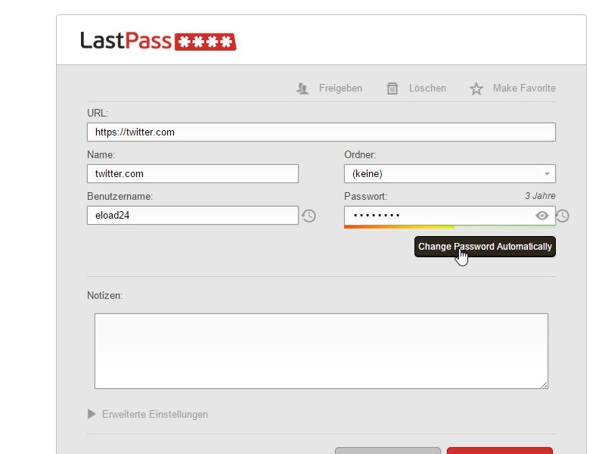Open username history clock icon

(x=309, y=216)
